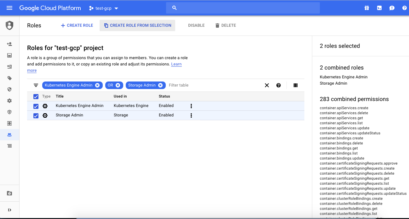Open the main navigation hamburger menu
Viewport: 409px width, 219px height.
9,8
